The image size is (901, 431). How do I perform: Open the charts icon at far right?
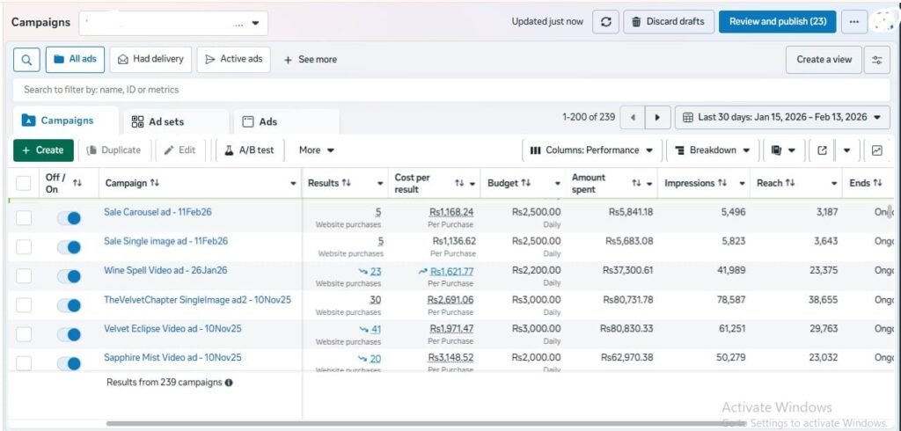876,150
